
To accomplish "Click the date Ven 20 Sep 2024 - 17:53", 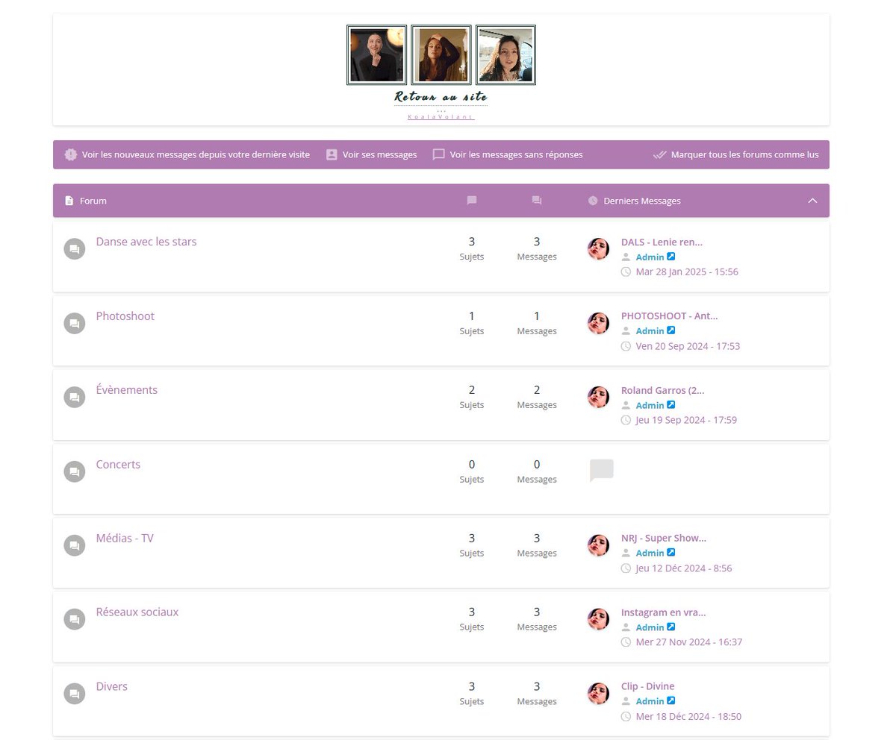I will pyautogui.click(x=688, y=346).
